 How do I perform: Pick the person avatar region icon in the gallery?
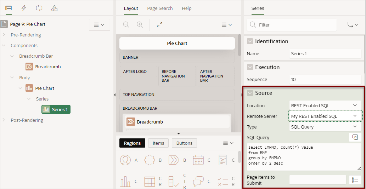[125, 160]
